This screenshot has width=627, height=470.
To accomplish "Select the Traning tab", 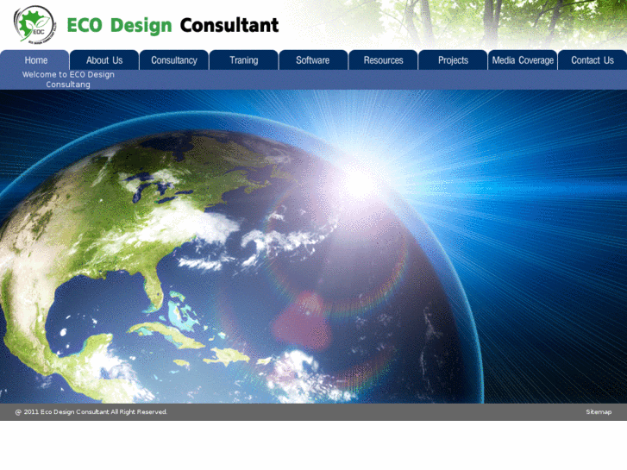I will (x=243, y=60).
